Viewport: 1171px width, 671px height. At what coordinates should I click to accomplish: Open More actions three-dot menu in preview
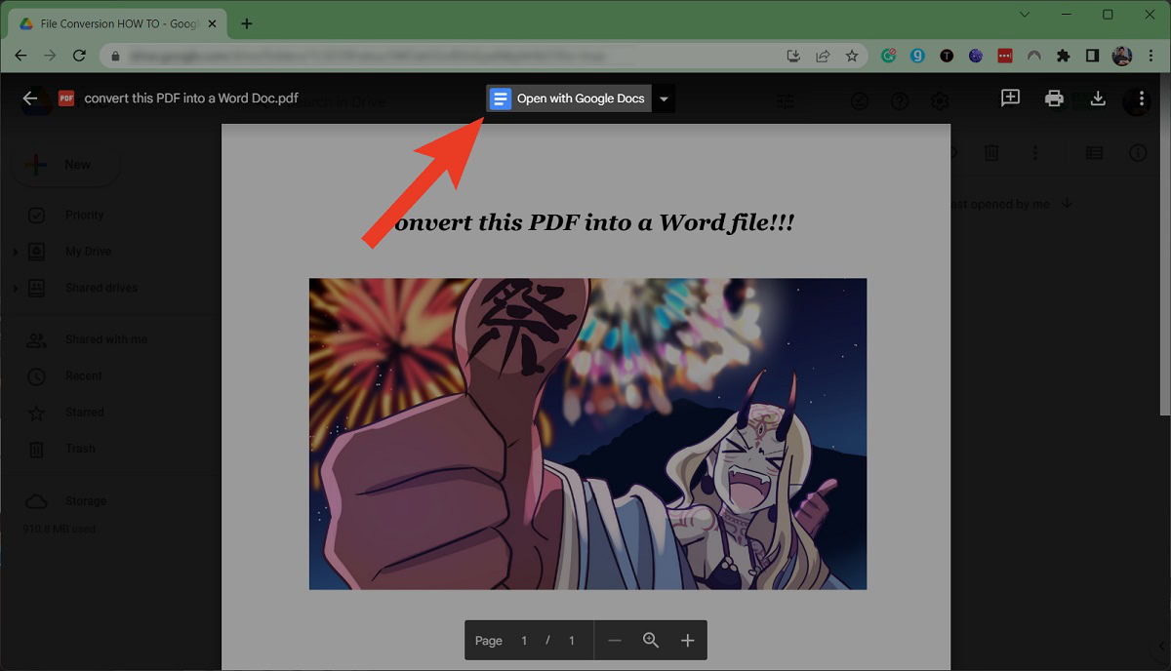1141,99
